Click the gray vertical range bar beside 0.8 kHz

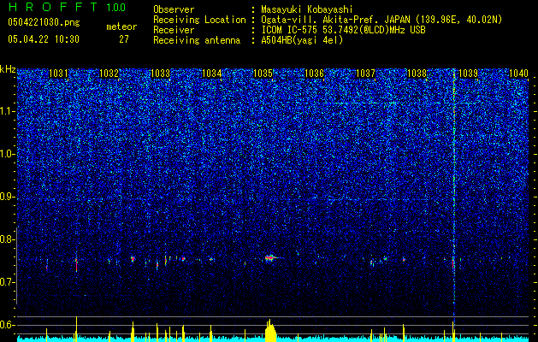[x=17, y=266]
